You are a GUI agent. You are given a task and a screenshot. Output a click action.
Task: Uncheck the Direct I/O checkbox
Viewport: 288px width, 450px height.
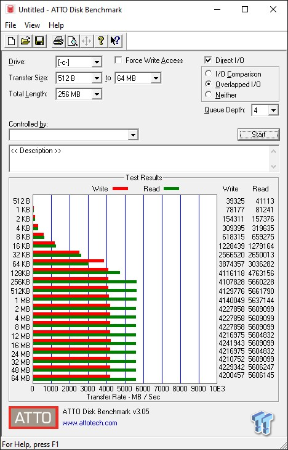tap(208, 60)
